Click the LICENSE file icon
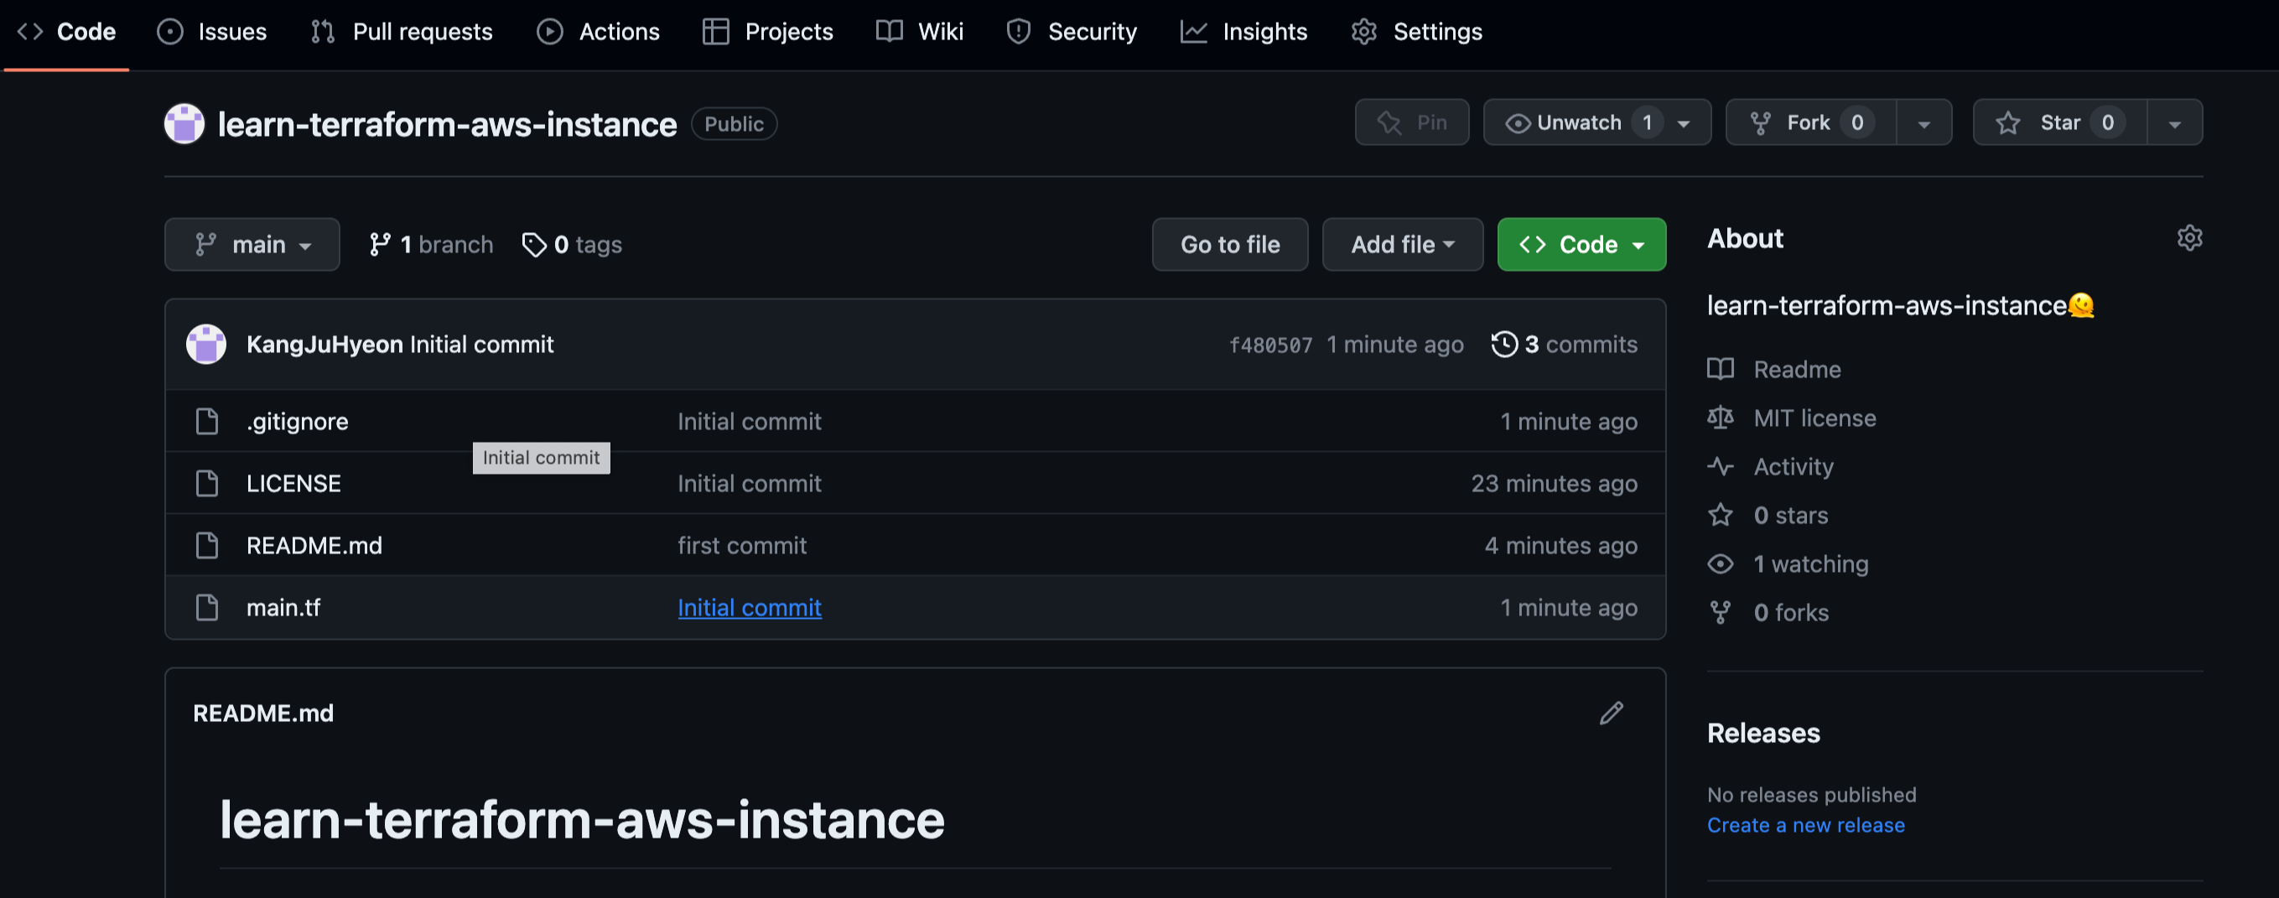The image size is (2279, 898). click(x=207, y=483)
